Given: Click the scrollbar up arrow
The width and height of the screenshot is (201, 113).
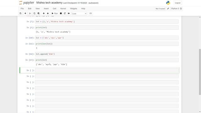Looking at the screenshot, I should 200,17.
